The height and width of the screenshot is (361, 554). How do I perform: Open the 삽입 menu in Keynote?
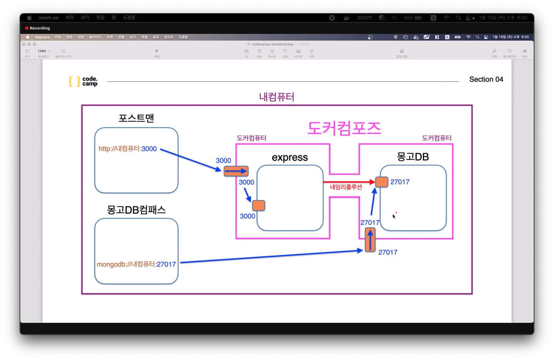[81, 37]
